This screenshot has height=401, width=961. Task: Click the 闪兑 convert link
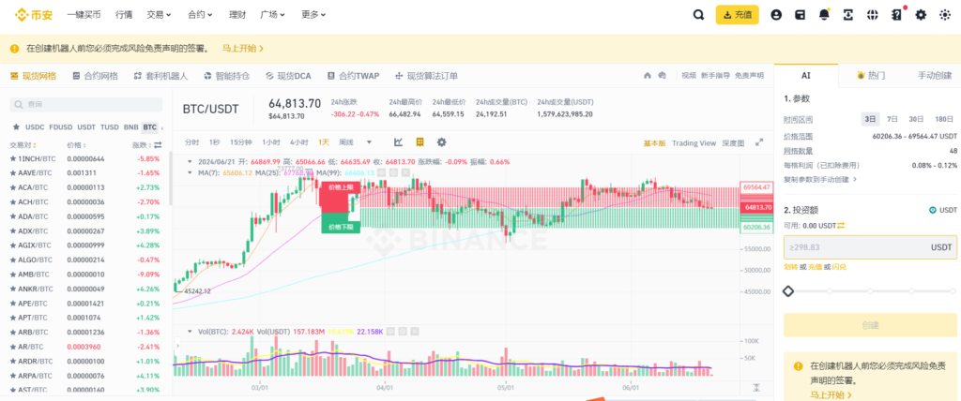tap(839, 267)
